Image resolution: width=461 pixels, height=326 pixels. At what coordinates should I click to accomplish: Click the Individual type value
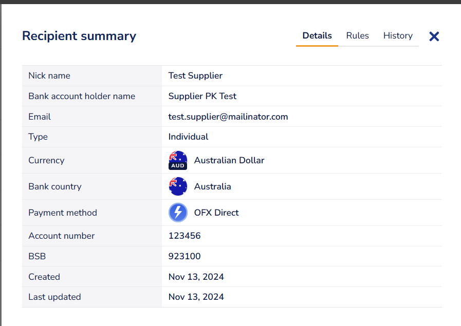(188, 137)
